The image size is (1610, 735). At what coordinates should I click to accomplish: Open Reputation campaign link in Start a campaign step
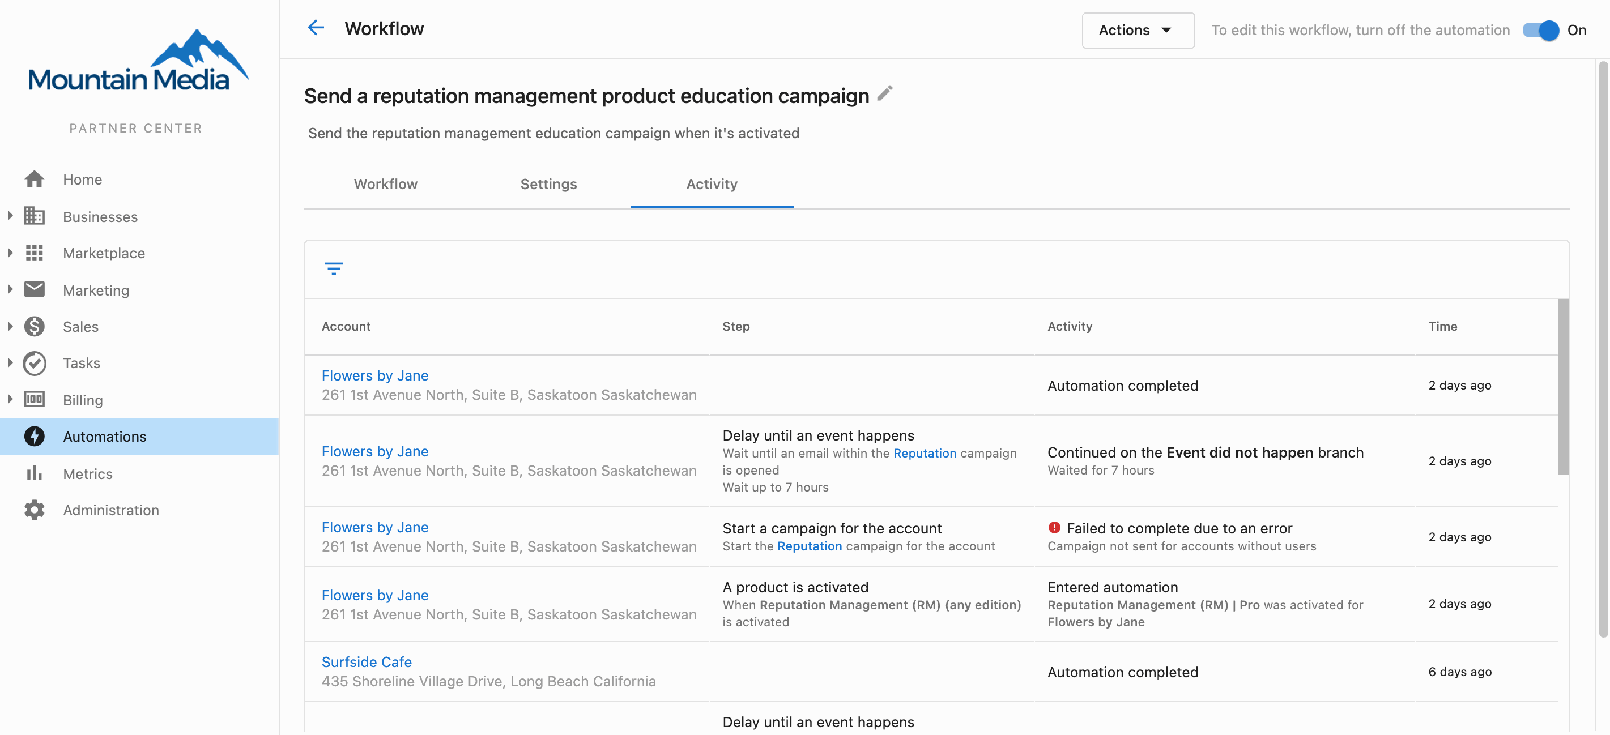click(810, 546)
